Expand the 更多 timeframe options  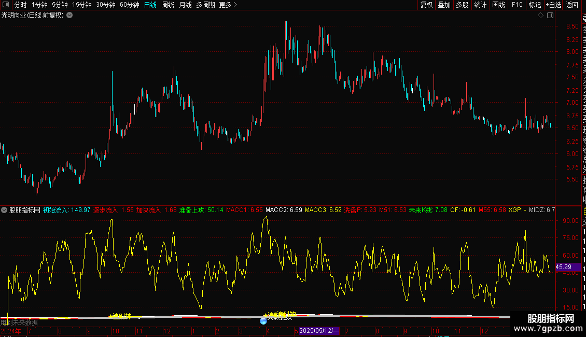[228, 5]
